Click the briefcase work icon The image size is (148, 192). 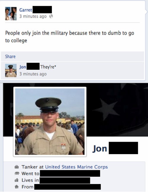pos(17,167)
